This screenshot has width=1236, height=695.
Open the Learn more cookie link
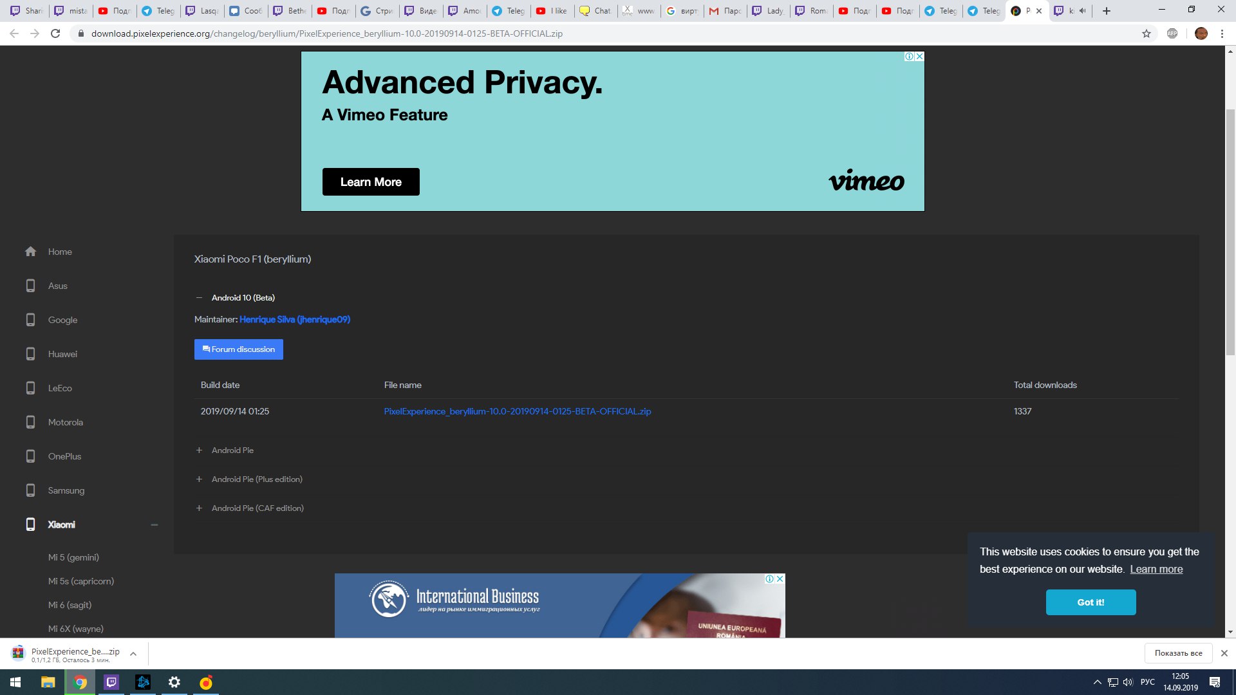tap(1156, 570)
